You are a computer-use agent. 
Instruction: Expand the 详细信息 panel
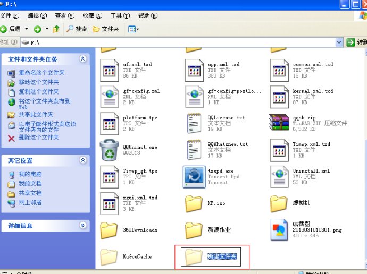82,226
